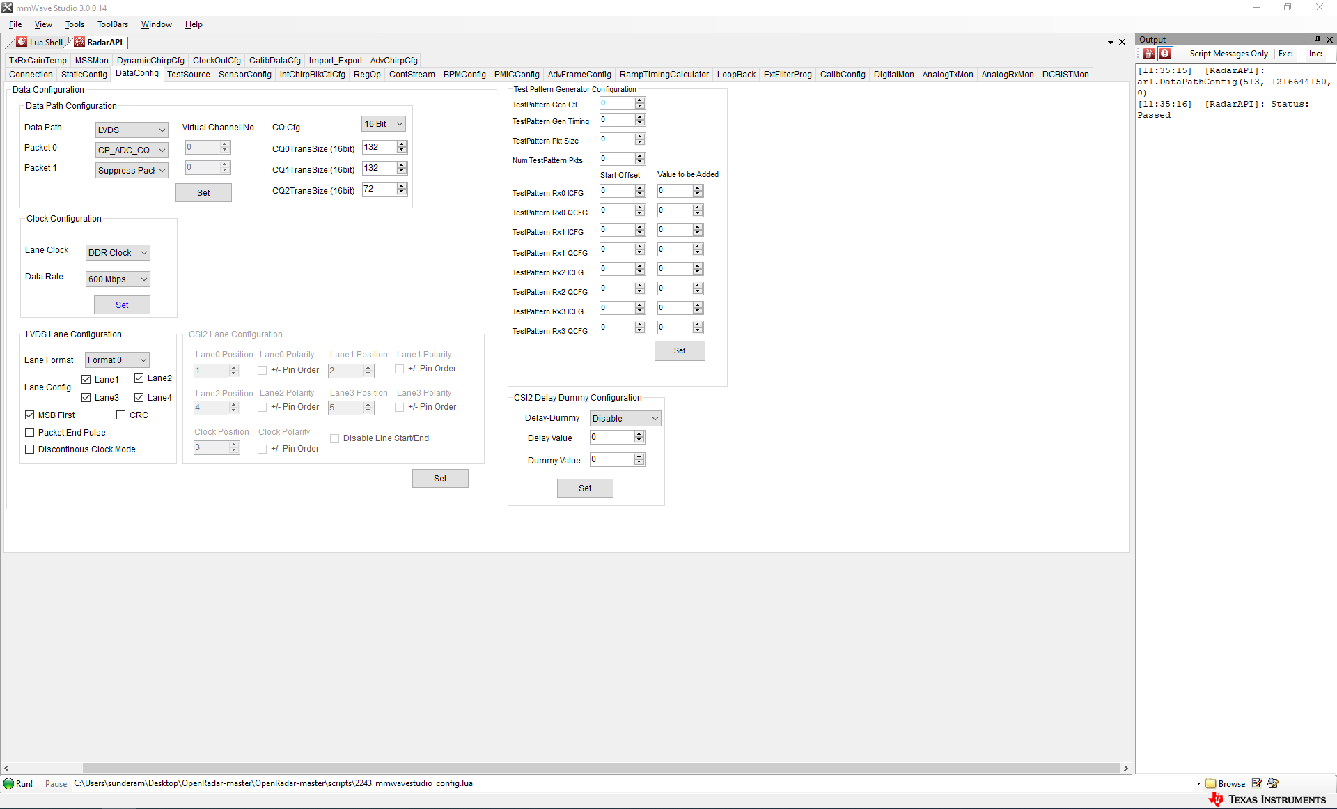Open the Data Path LVDS dropdown

tap(132, 130)
